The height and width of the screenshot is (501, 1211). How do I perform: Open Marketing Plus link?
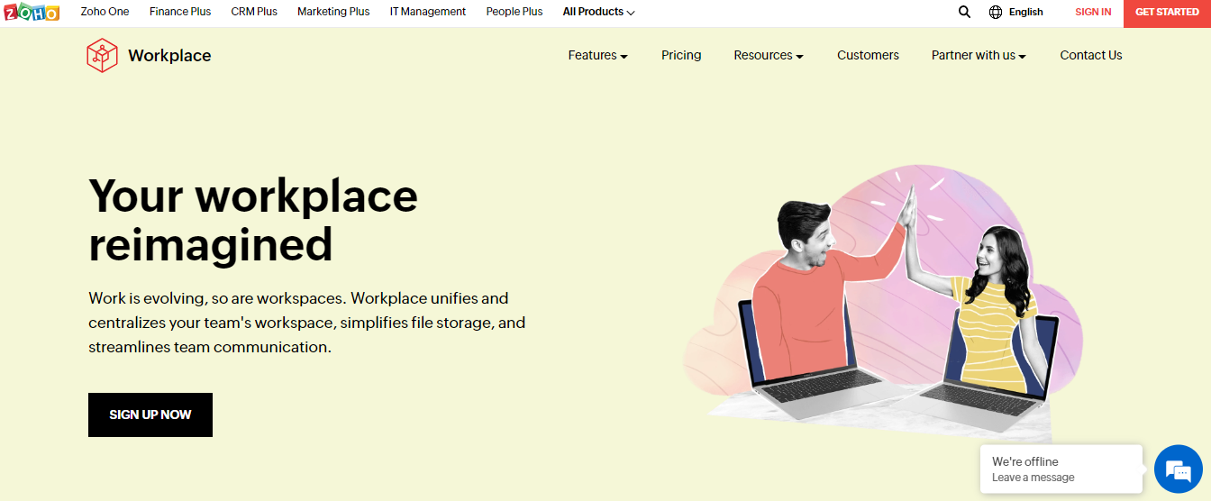click(333, 12)
